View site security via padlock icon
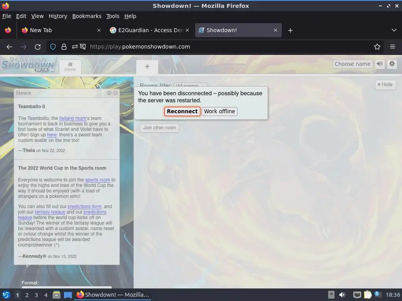The height and width of the screenshot is (301, 402). (64, 47)
